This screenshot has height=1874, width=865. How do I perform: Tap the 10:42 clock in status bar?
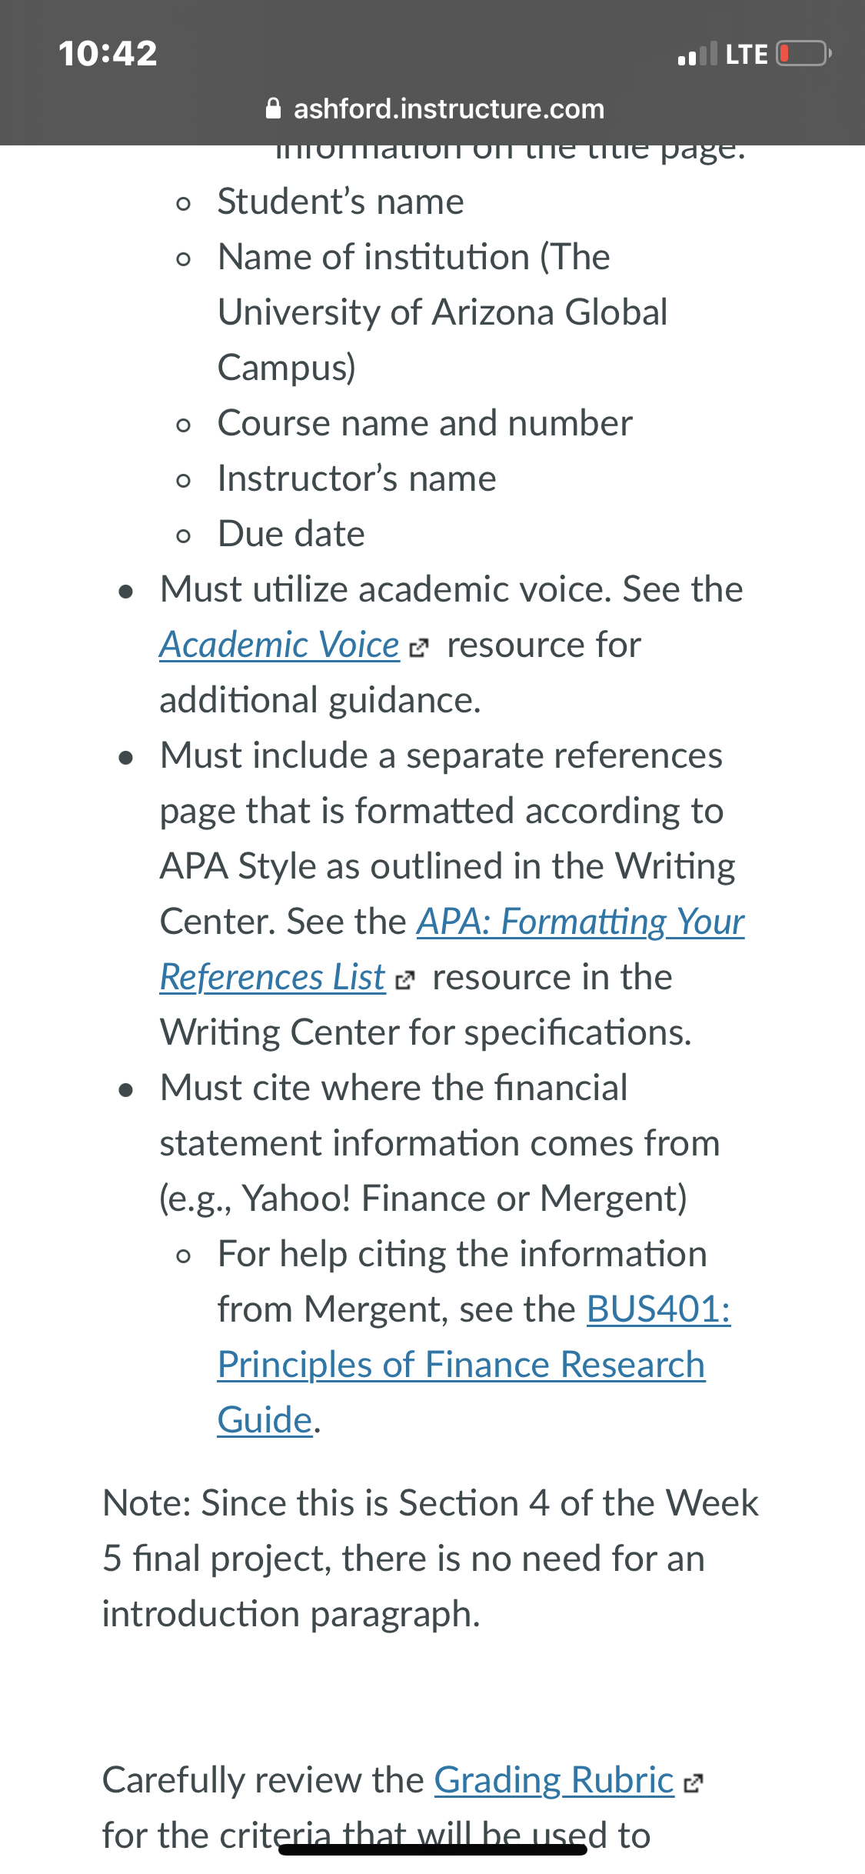[108, 54]
